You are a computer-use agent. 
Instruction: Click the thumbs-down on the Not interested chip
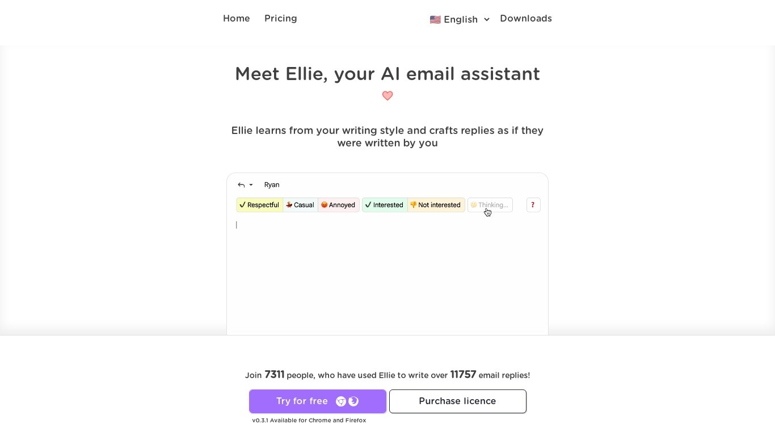415,205
